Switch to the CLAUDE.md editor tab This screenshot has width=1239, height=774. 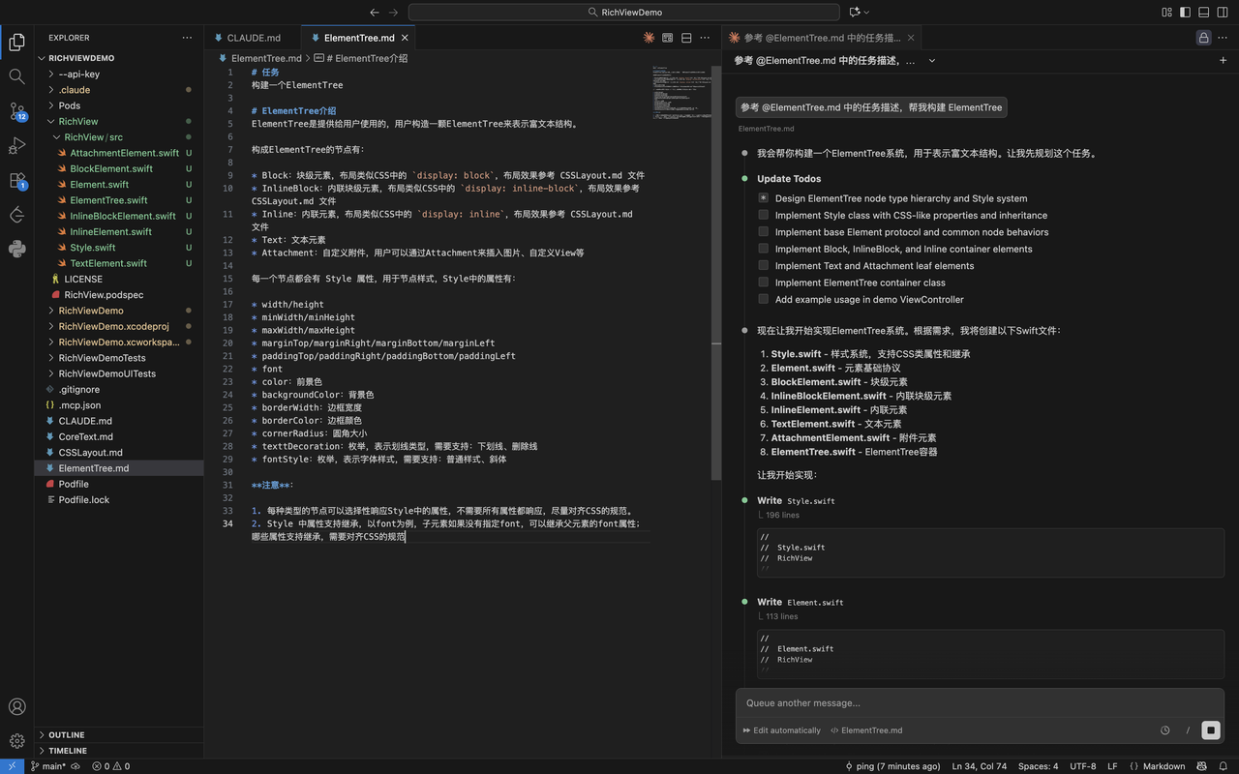click(x=253, y=38)
